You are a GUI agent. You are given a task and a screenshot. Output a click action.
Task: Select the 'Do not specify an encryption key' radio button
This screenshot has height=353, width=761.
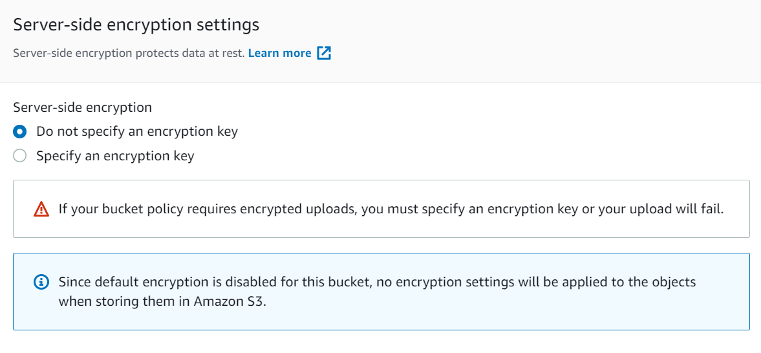[20, 131]
